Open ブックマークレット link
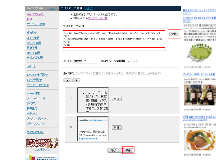Viewport: 216px width, 160px height. coord(36,118)
